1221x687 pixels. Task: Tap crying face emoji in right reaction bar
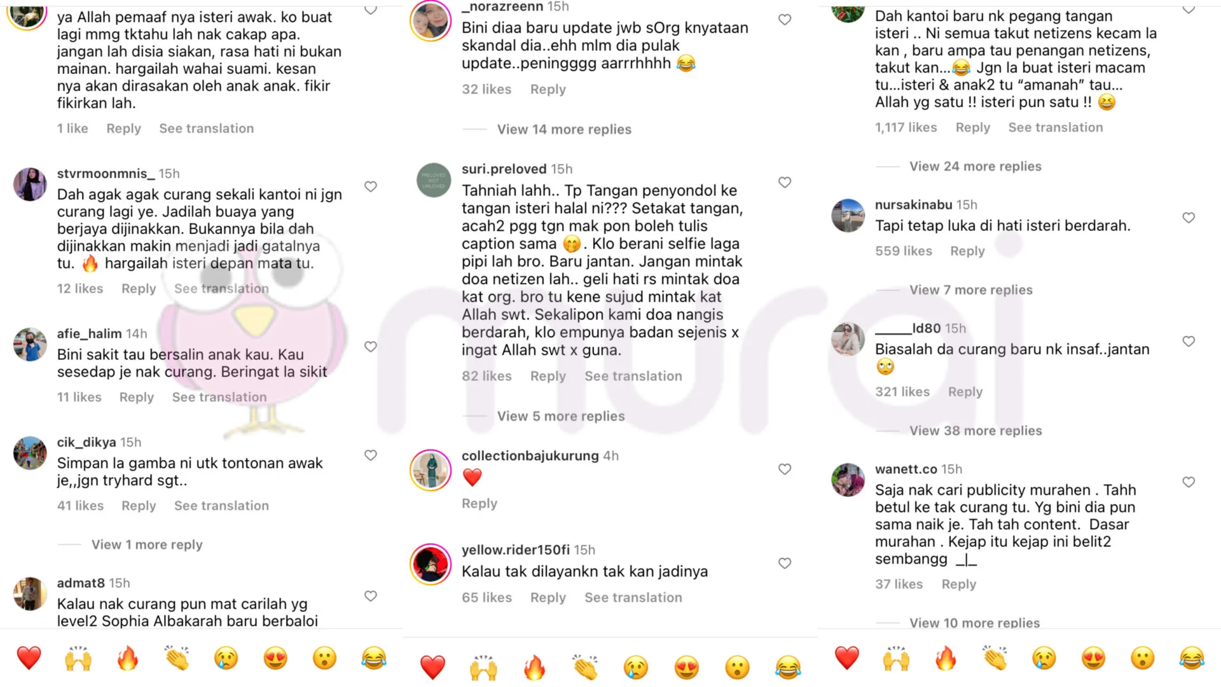tap(1044, 658)
